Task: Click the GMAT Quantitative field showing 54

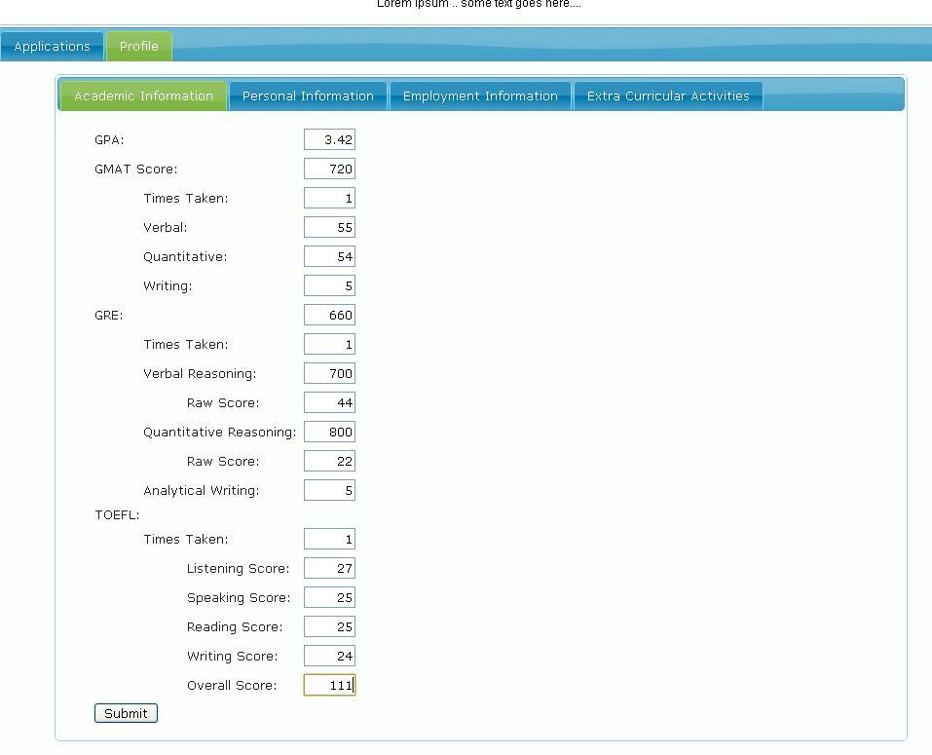Action: [x=329, y=257]
